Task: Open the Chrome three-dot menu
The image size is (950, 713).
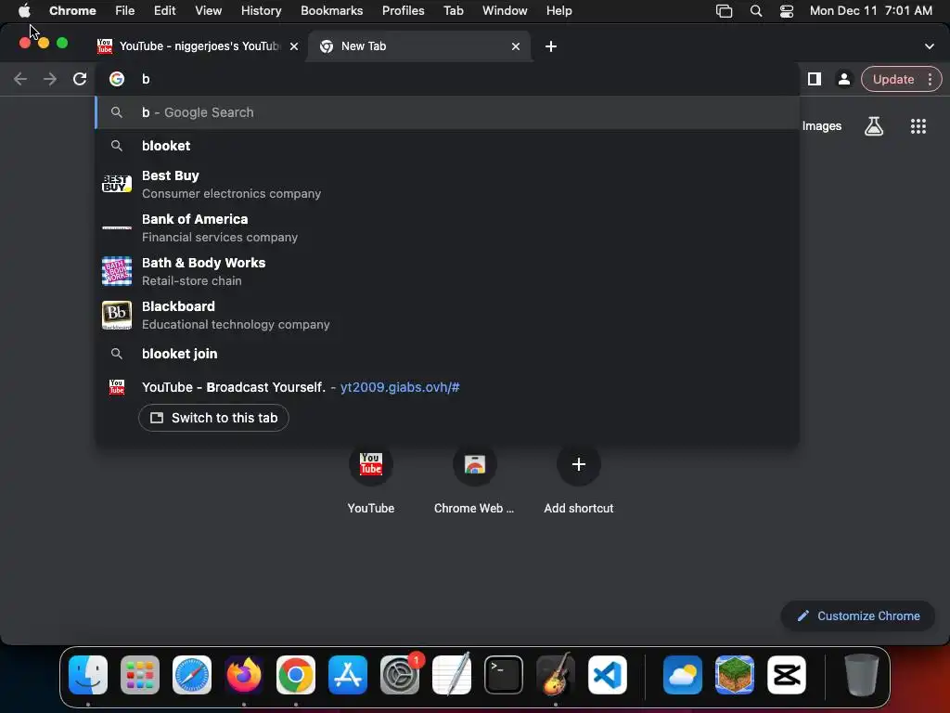Action: point(930,79)
